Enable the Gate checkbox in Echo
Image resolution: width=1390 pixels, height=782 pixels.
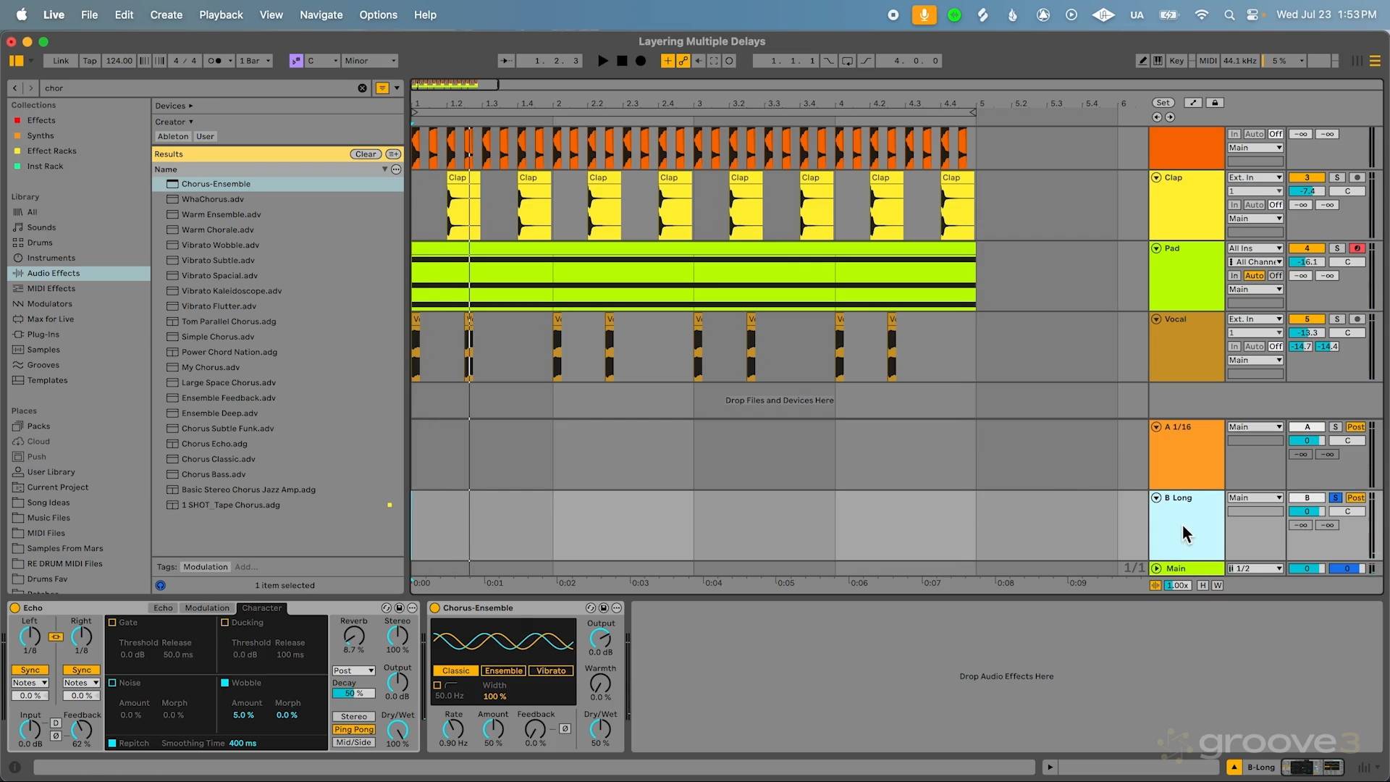pos(112,622)
